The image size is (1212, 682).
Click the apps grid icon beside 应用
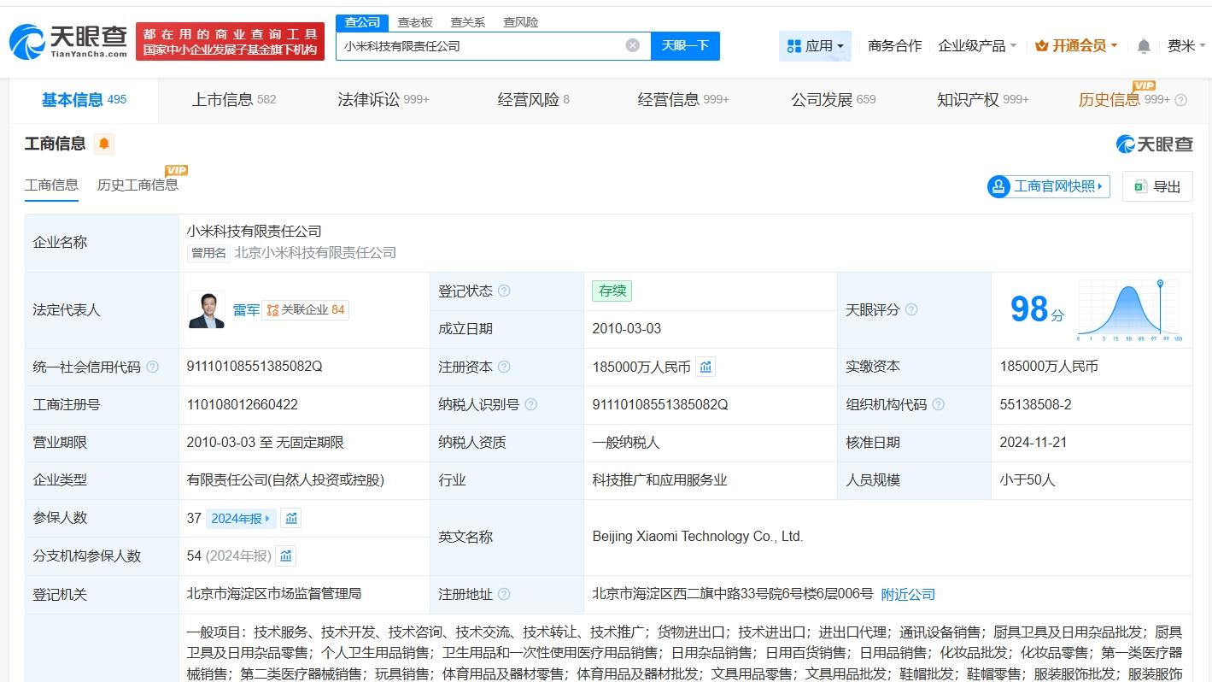(793, 45)
